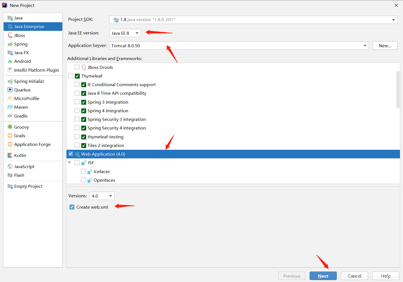The width and height of the screenshot is (403, 282).
Task: Click the 'Tiles 2 integration' row label
Action: (106, 146)
